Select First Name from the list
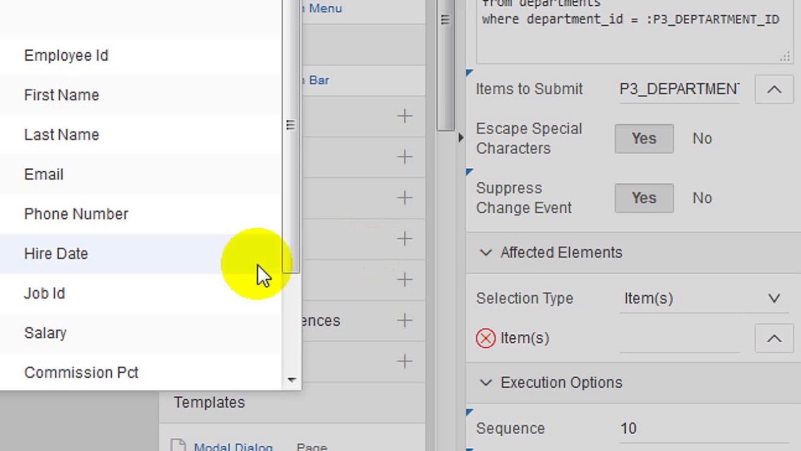This screenshot has height=451, width=801. click(141, 95)
